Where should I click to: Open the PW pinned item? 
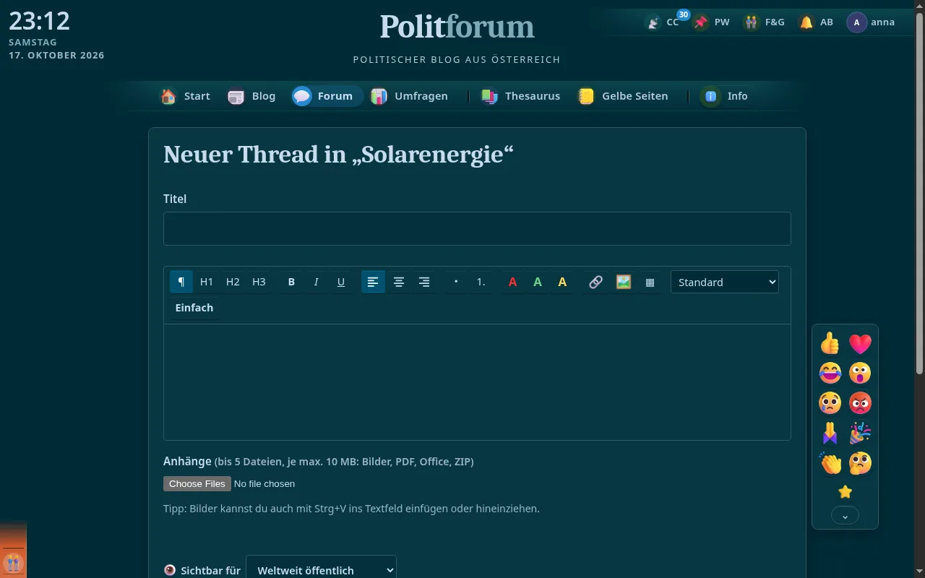[712, 22]
